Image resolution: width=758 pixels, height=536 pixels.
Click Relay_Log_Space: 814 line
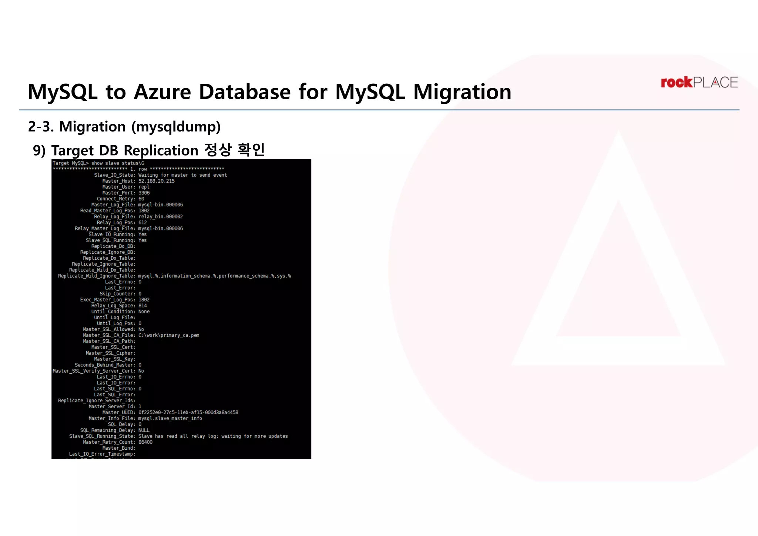(x=119, y=305)
